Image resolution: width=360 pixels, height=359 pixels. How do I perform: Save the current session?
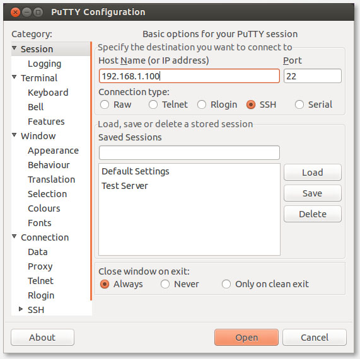(x=313, y=193)
